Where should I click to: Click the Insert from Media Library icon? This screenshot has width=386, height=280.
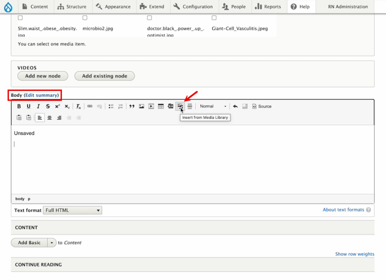click(x=180, y=106)
